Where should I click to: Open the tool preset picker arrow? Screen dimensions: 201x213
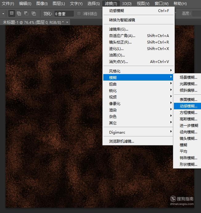pyautogui.click(x=3, y=14)
